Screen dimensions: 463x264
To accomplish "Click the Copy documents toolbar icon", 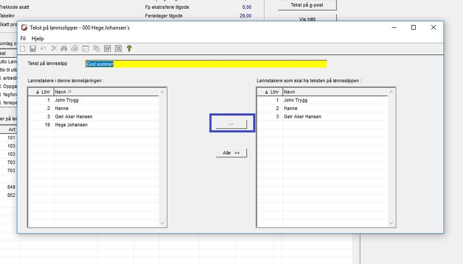I will 96,49.
